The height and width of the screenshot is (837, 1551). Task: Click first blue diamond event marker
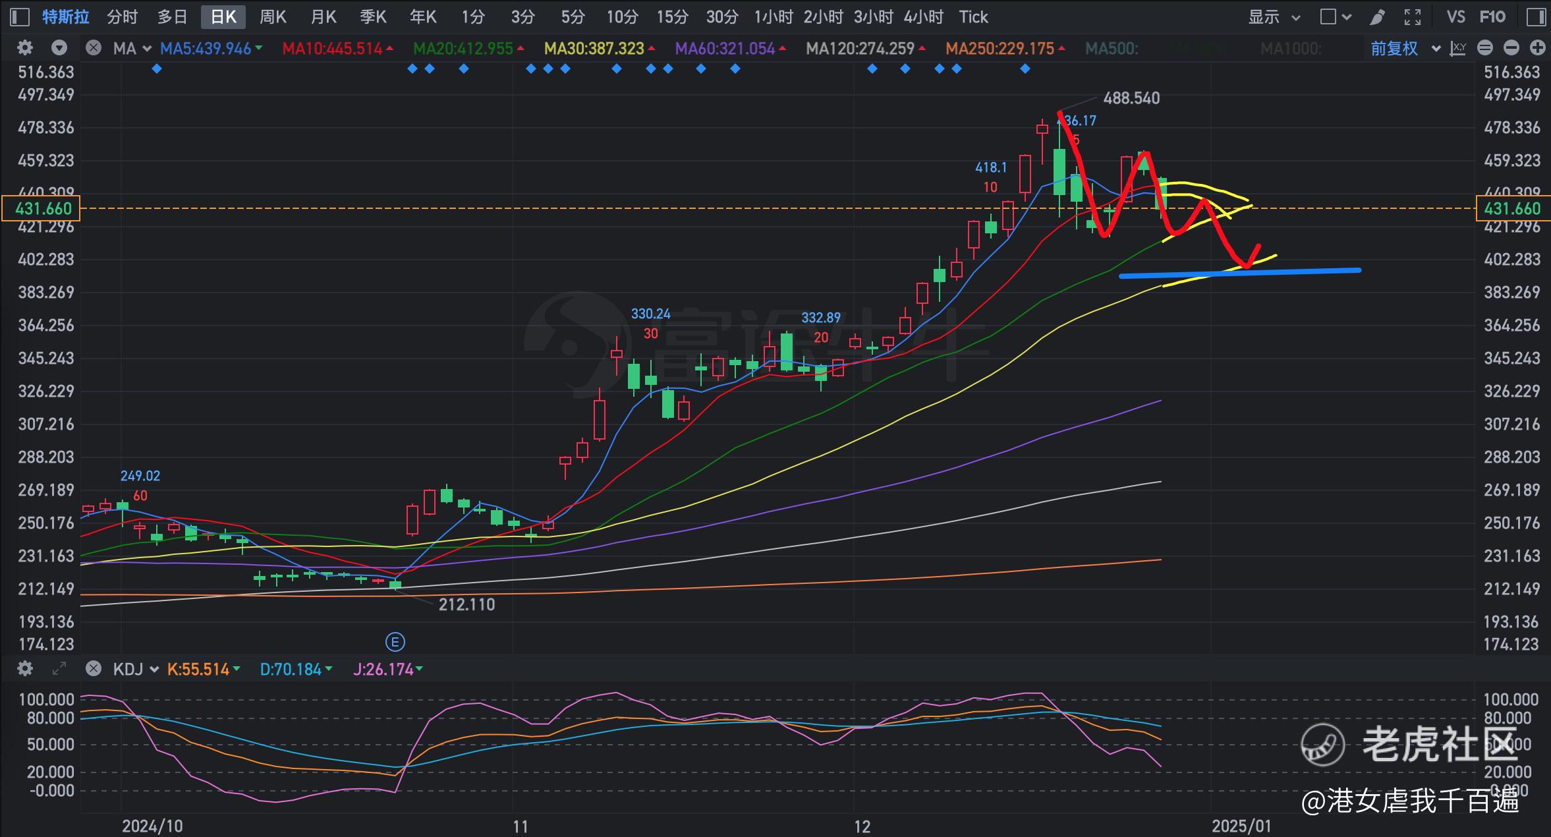[156, 69]
